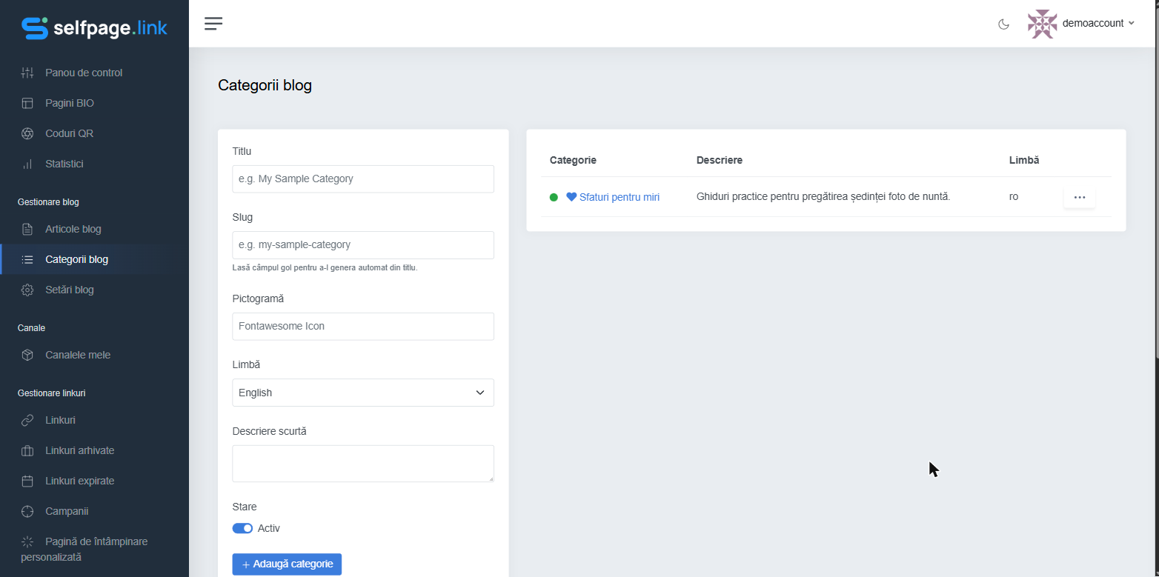Click the Articole blog document icon
The width and height of the screenshot is (1159, 577).
pyautogui.click(x=27, y=229)
